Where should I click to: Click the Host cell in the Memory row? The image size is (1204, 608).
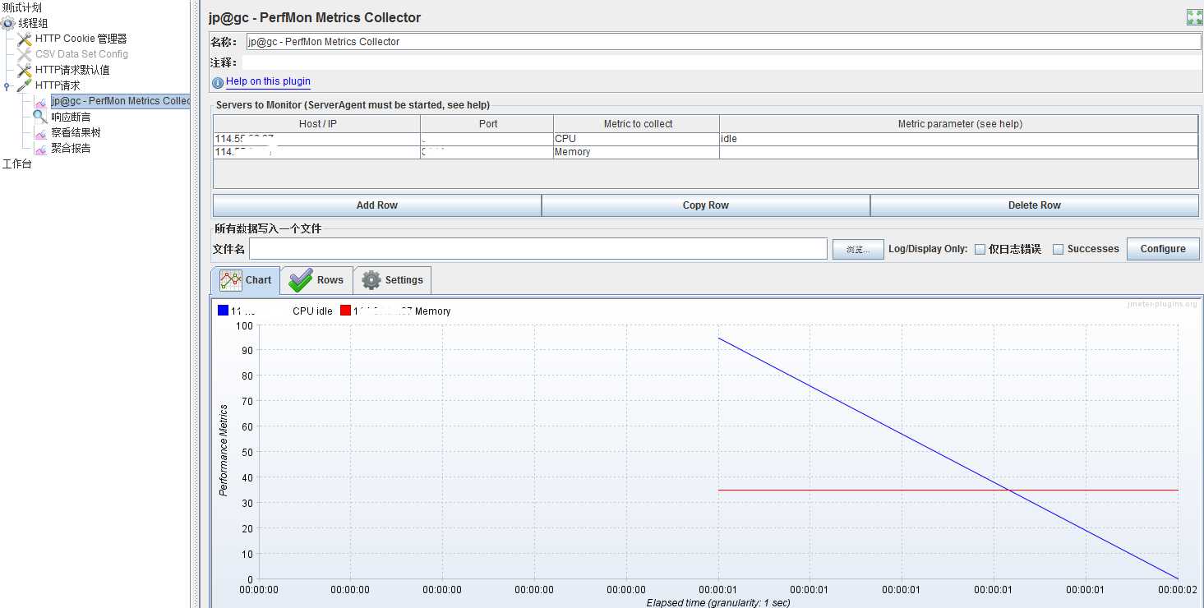click(x=317, y=152)
